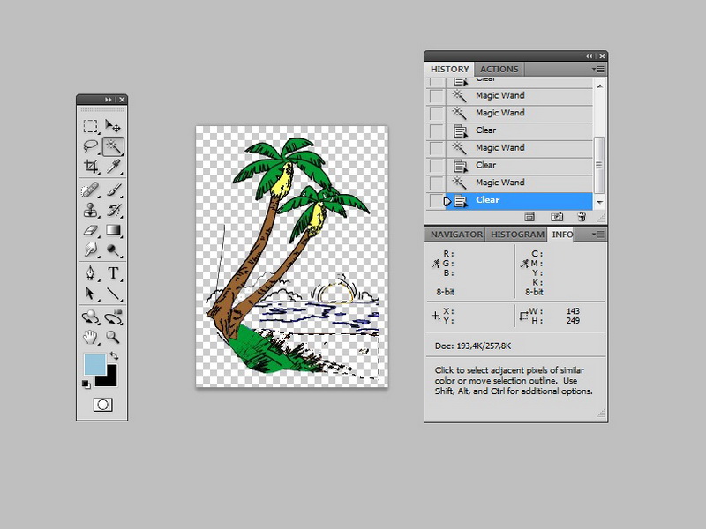
Task: Select the Line tool
Action: point(113,294)
